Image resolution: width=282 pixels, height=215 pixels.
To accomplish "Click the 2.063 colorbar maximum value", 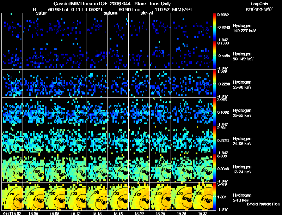I will click(222, 100).
